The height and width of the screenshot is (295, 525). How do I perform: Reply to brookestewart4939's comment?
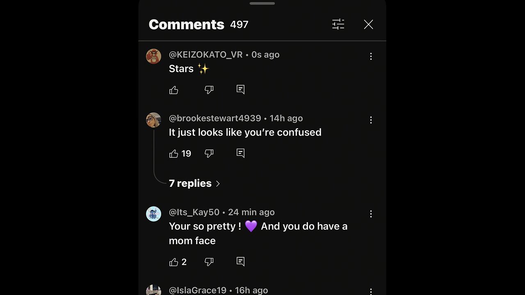241,153
